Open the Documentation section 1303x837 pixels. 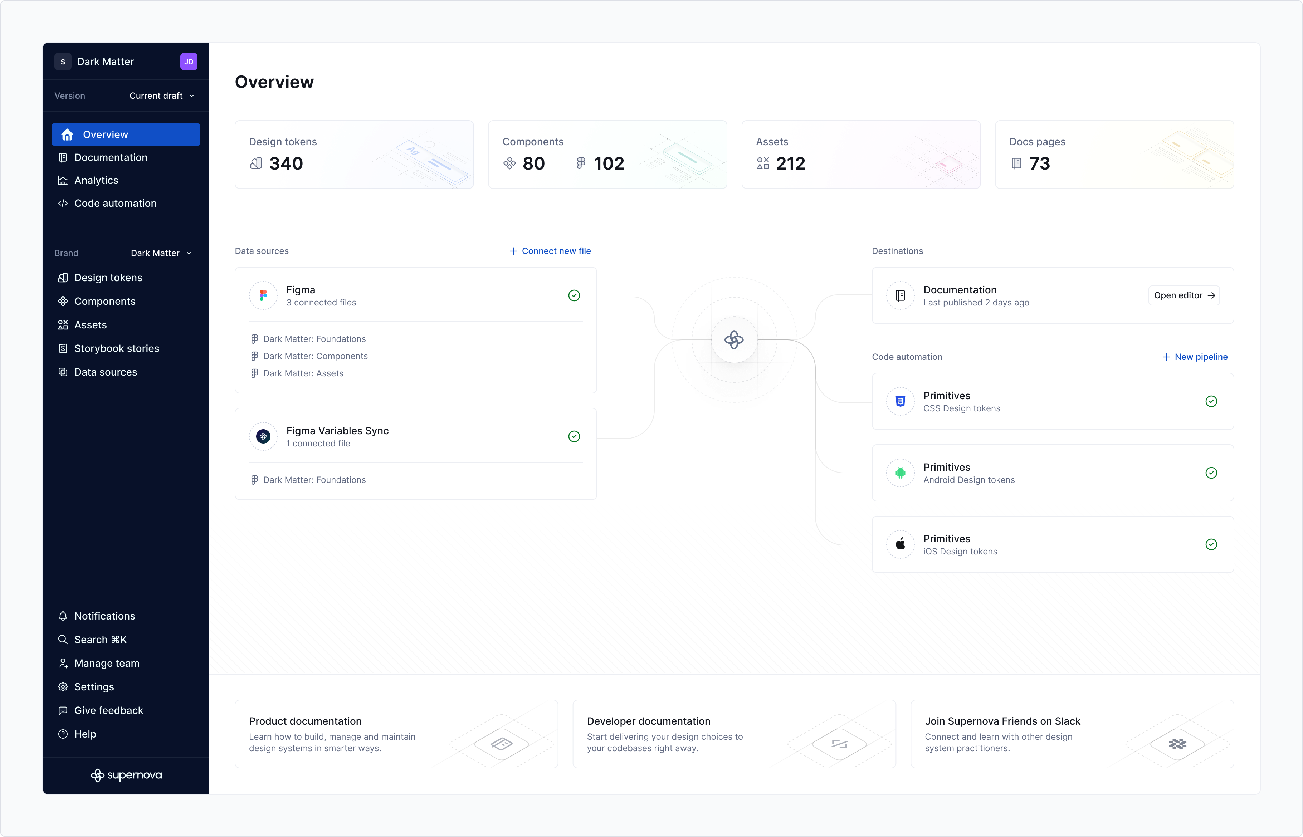(x=110, y=157)
